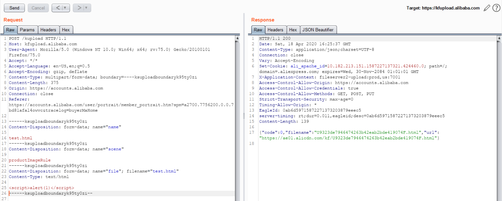
Task: Click the 'Strict-Transport-Security' response header
Action: [x=306, y=99]
